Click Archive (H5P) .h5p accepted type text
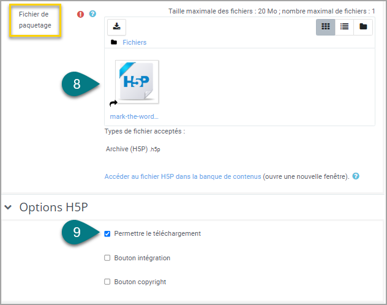 [133, 149]
